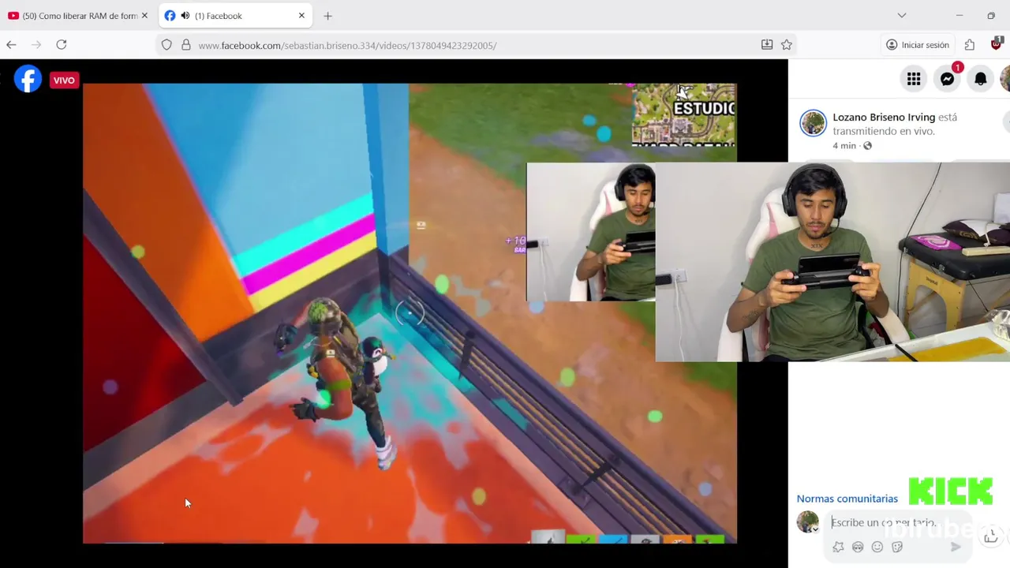Image resolution: width=1010 pixels, height=568 pixels.
Task: Click the Fortnite live video player
Action: 410,313
